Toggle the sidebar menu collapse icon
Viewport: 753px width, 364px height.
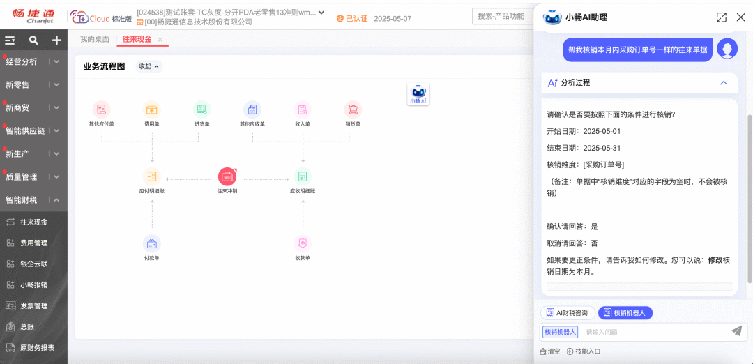pos(10,40)
